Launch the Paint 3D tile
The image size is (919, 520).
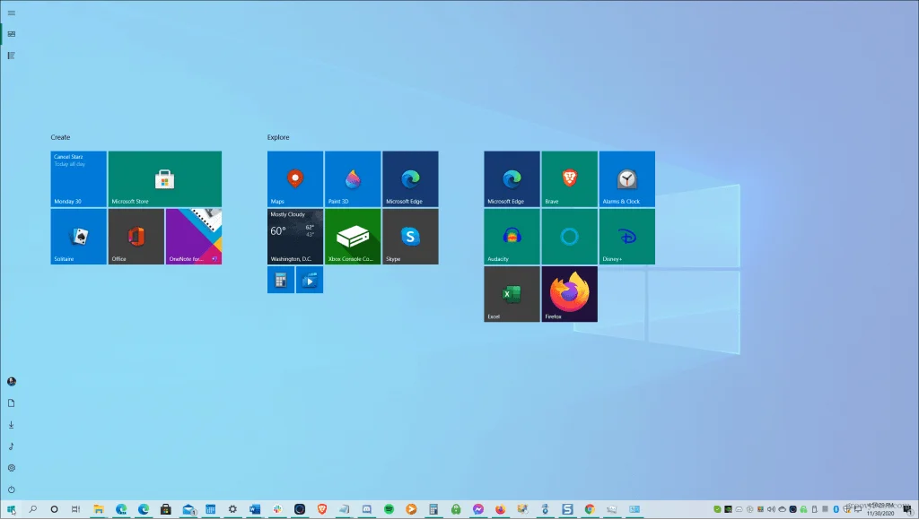click(353, 179)
